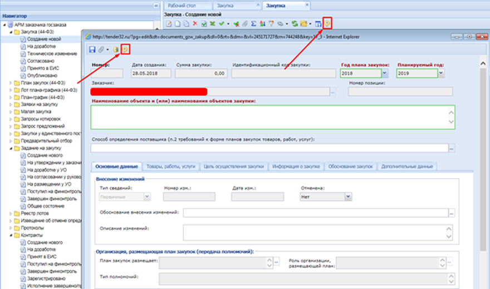Click the funnel filter icon
490x289 pixels.
coord(271,23)
